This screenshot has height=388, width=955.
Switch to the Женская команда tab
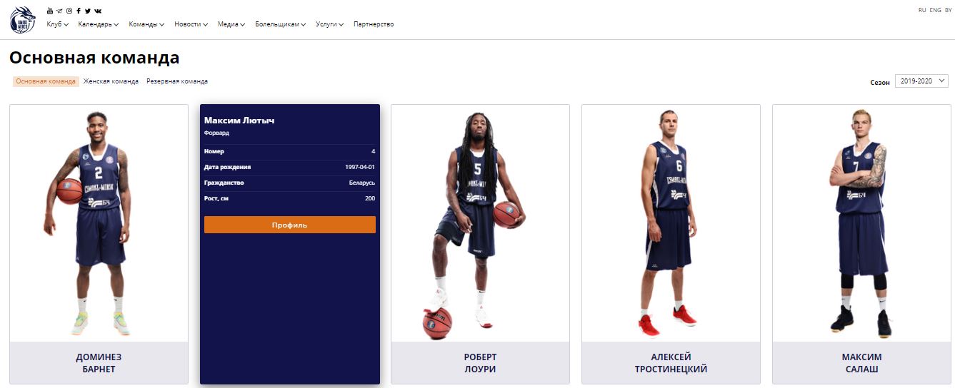[x=111, y=81]
